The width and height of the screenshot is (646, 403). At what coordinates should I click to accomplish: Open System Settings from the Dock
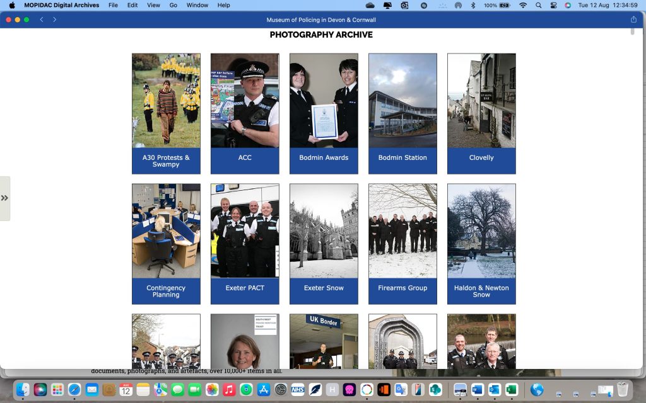[281, 389]
